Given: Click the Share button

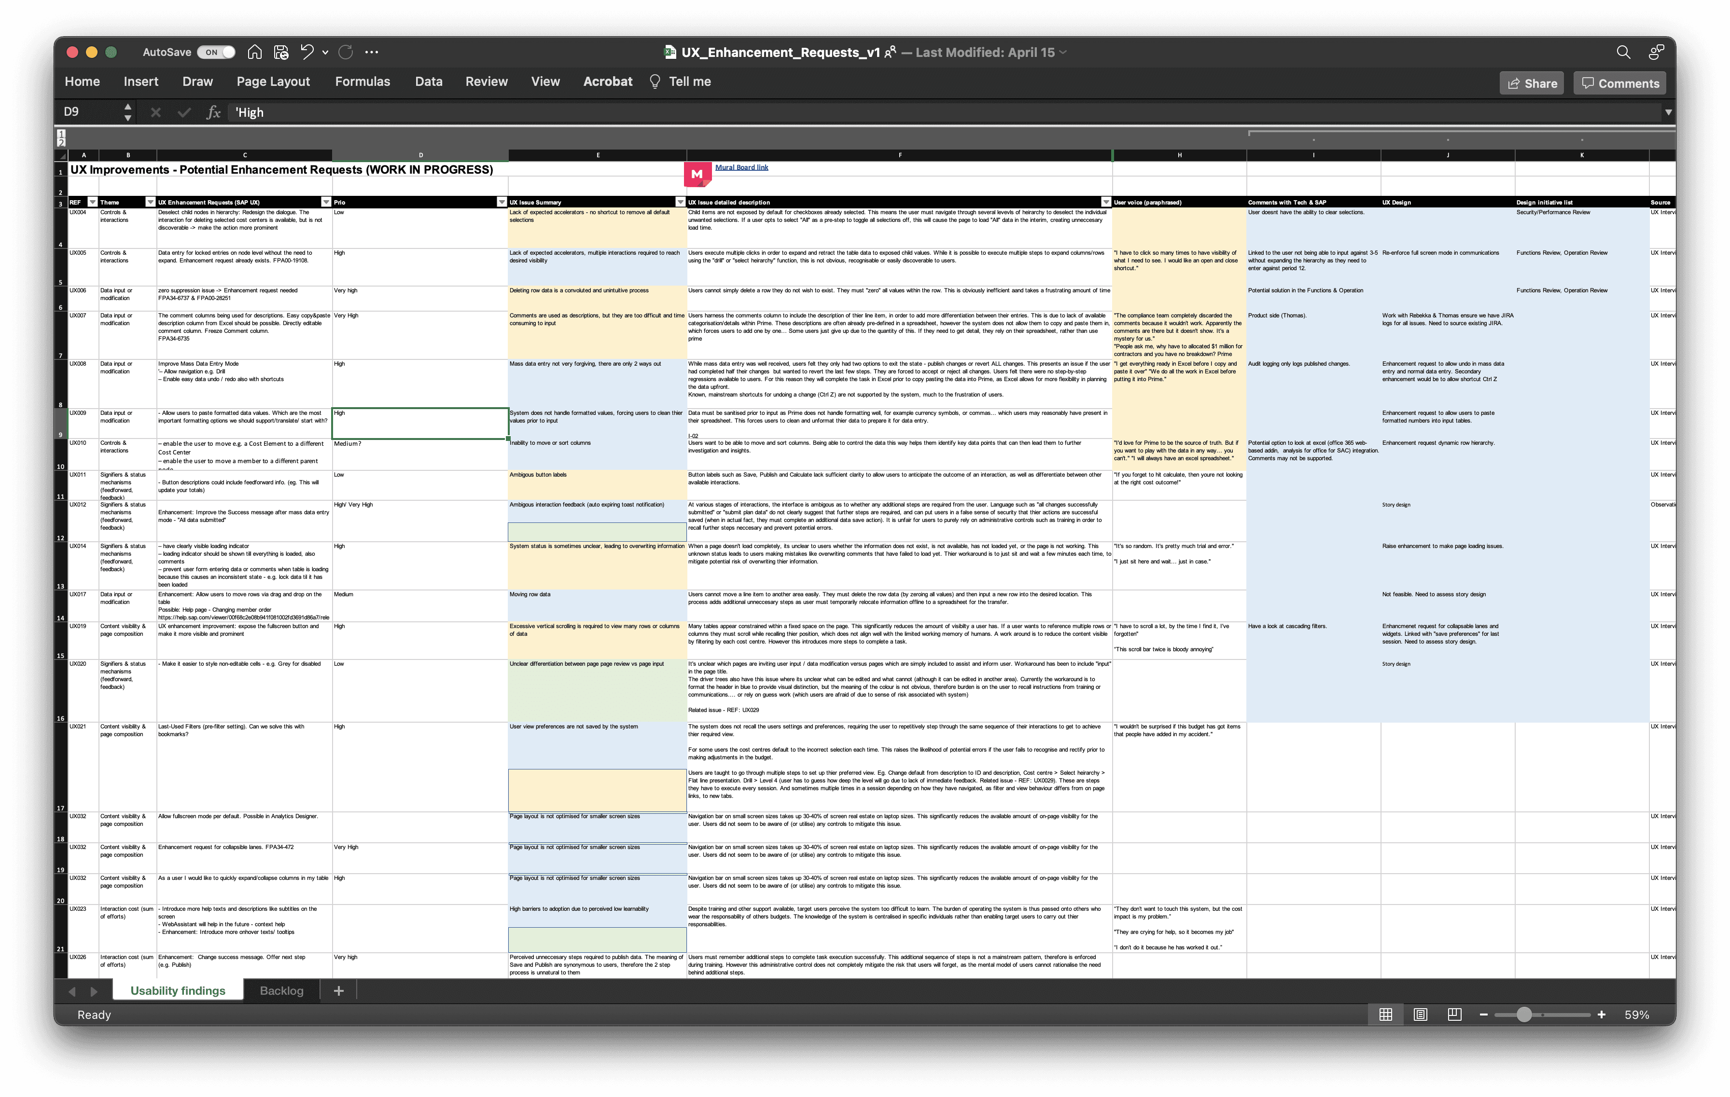Looking at the screenshot, I should 1532,83.
